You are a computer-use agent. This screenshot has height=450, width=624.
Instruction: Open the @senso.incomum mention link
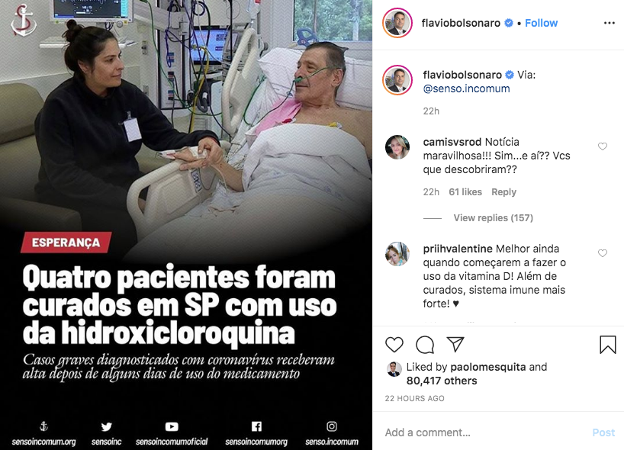pyautogui.click(x=466, y=88)
